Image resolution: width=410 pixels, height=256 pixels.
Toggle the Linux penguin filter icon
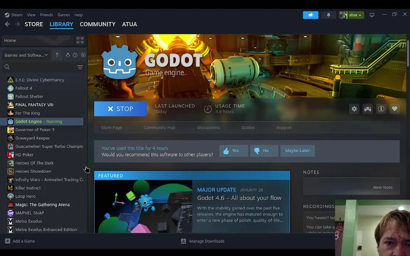(x=68, y=55)
